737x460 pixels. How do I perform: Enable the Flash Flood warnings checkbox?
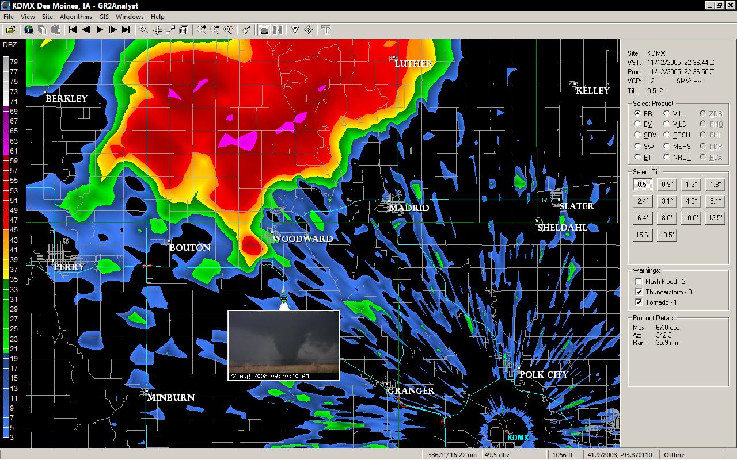click(639, 282)
